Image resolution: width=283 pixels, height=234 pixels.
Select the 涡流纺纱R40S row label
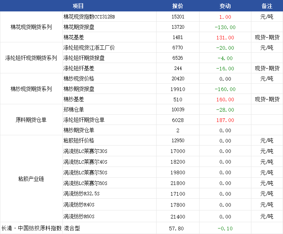point(79,205)
